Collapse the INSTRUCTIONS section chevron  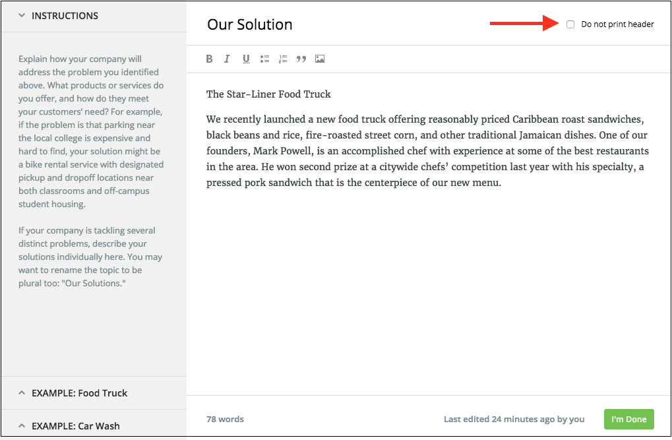pyautogui.click(x=22, y=15)
